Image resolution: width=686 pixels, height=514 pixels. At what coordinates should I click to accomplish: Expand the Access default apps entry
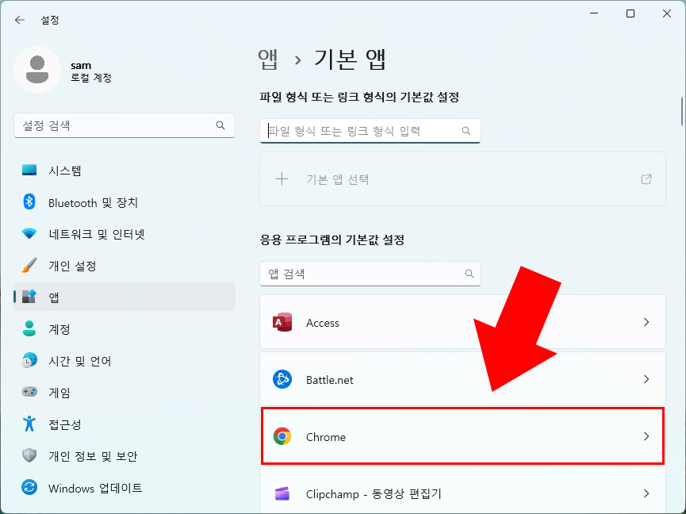tap(646, 322)
